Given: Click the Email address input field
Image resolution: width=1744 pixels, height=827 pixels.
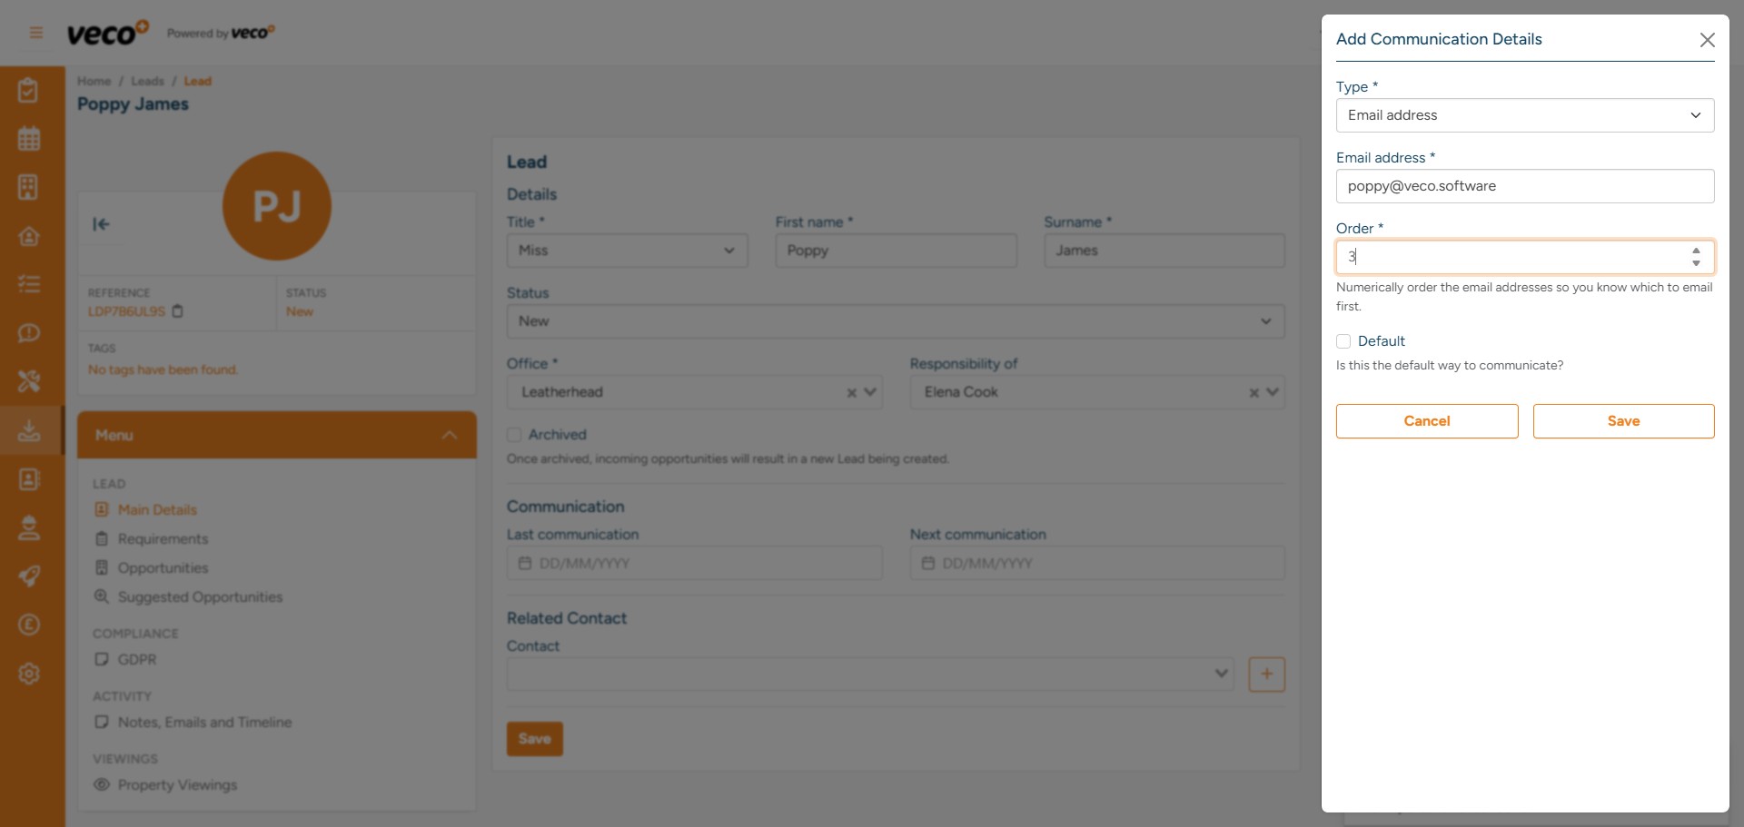Looking at the screenshot, I should (1524, 186).
